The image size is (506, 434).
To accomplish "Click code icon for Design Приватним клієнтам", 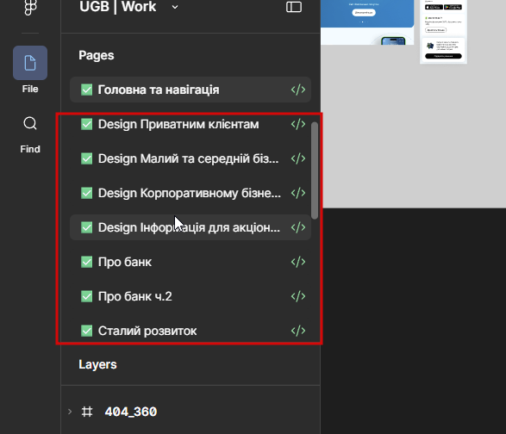I will [x=298, y=124].
